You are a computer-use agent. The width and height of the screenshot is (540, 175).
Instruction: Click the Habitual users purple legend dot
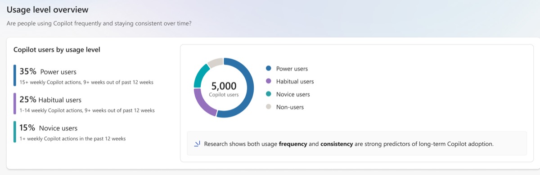tap(269, 81)
